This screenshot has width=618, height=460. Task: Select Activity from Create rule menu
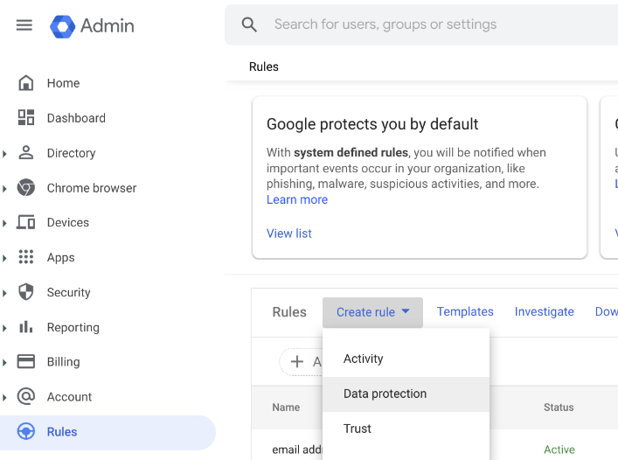point(406,359)
